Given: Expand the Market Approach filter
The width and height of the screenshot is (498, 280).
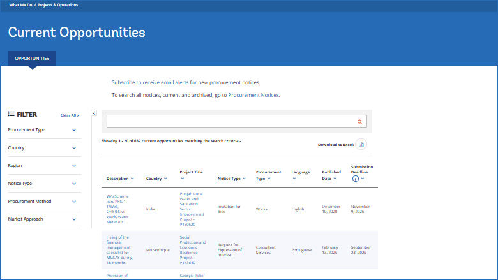Looking at the screenshot, I should 74,219.
